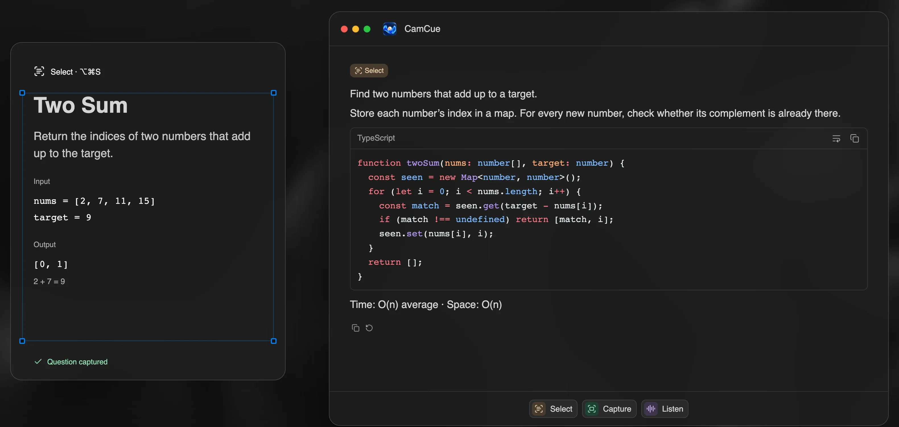
Task: Click the 'Input' label in left panel
Action: [x=42, y=181]
